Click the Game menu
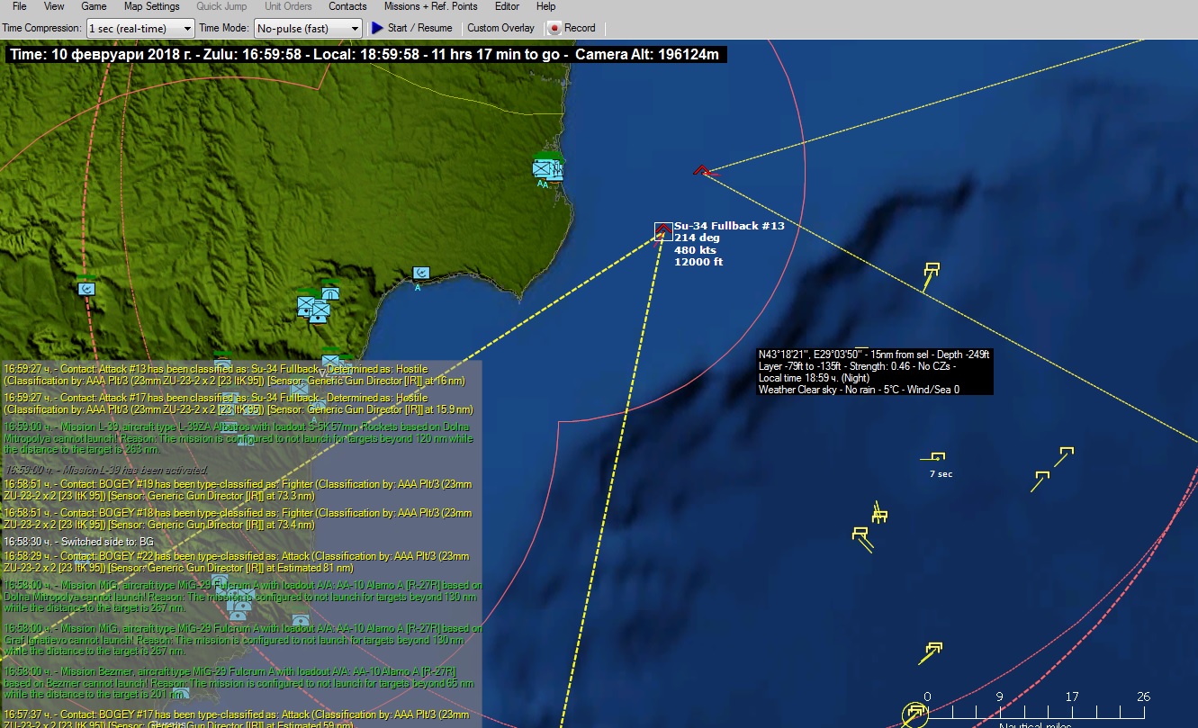The image size is (1198, 728). [x=94, y=6]
